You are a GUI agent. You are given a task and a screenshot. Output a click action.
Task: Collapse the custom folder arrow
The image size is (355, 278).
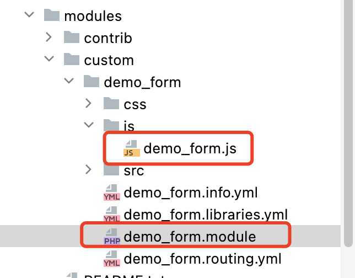coord(49,59)
